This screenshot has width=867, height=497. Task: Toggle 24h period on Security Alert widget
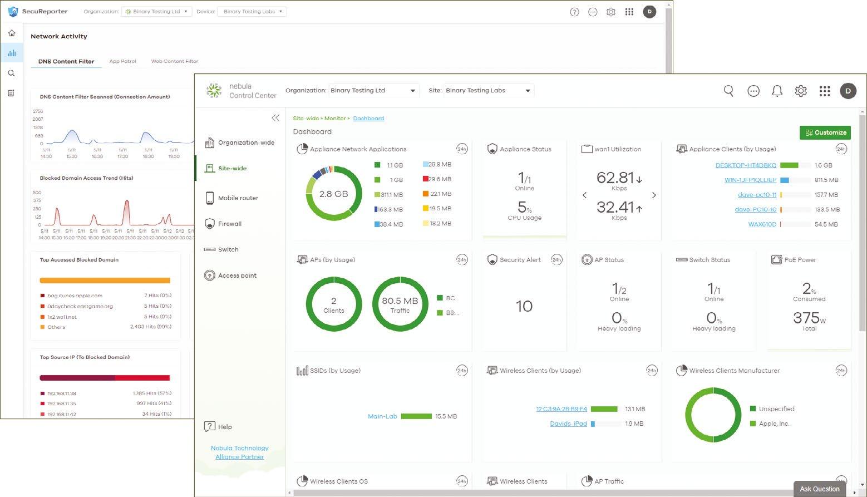pyautogui.click(x=556, y=259)
